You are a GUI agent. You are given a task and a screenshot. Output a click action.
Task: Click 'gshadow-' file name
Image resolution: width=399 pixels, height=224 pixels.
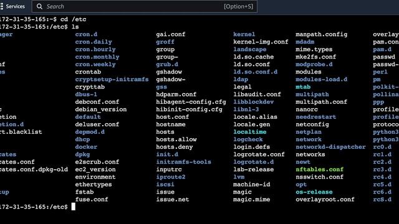click(171, 79)
